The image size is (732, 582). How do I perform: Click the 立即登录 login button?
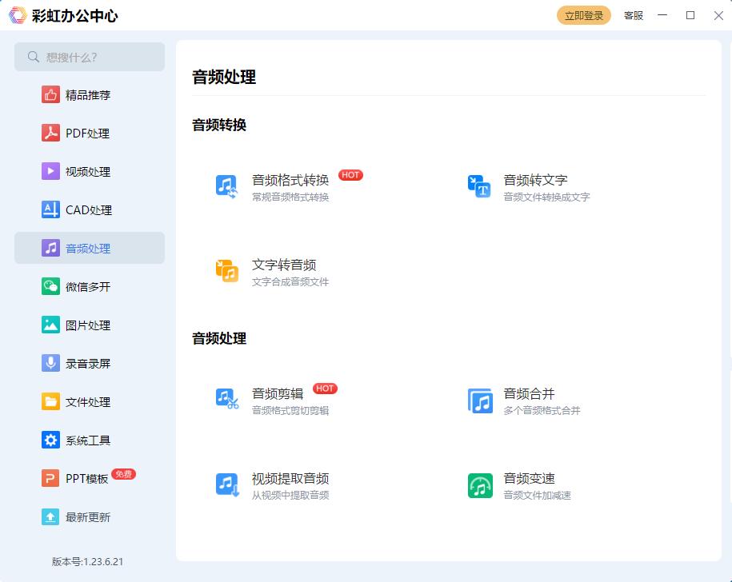pos(583,14)
